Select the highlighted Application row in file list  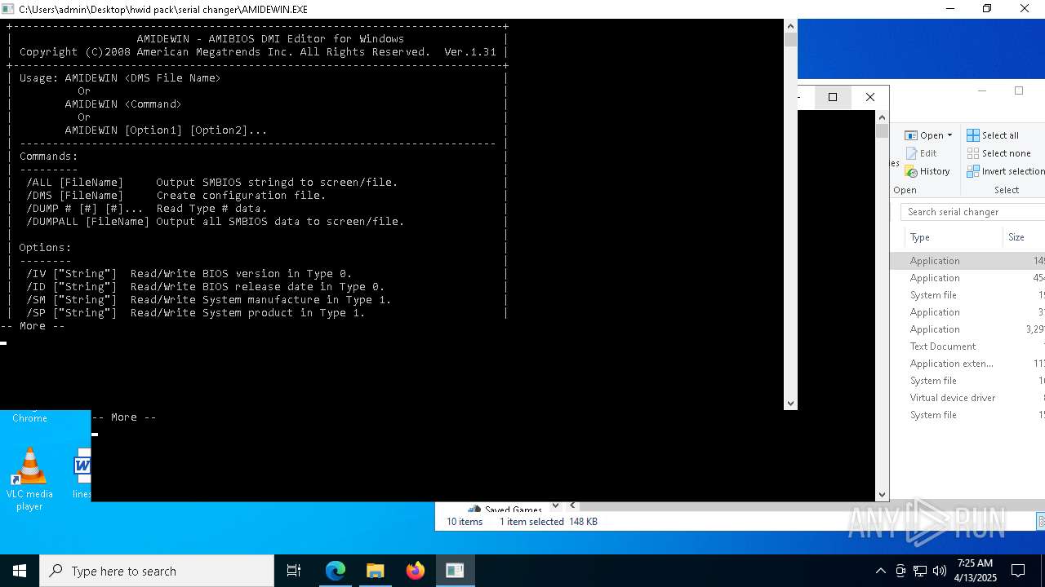tap(967, 261)
